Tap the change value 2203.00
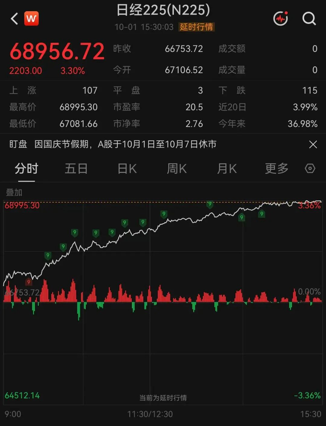This screenshot has height=426, width=326. [26, 71]
